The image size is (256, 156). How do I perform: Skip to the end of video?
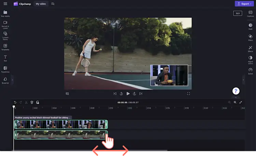coord(141,94)
